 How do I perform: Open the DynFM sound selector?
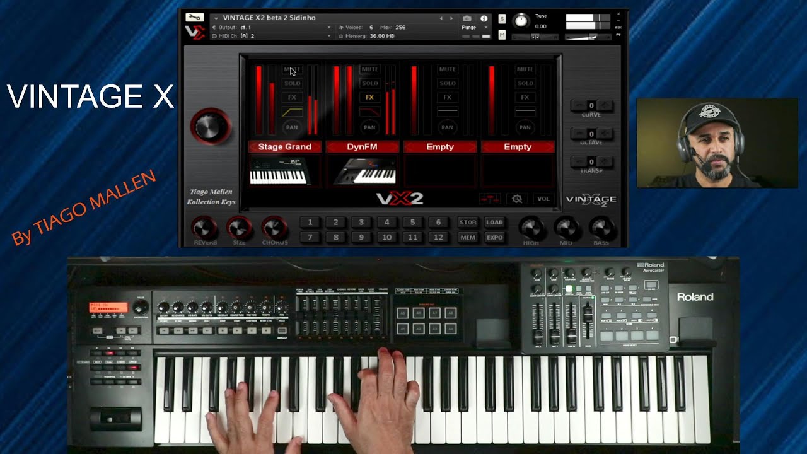click(x=363, y=147)
